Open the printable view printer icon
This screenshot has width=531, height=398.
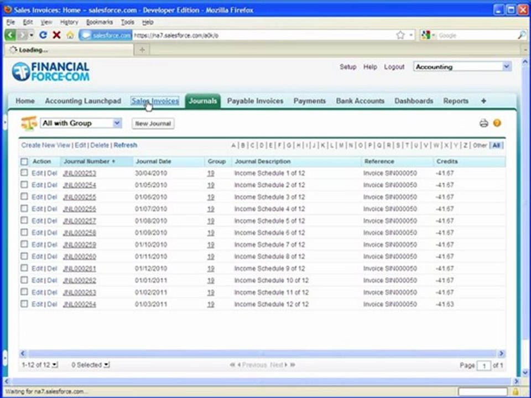click(483, 123)
